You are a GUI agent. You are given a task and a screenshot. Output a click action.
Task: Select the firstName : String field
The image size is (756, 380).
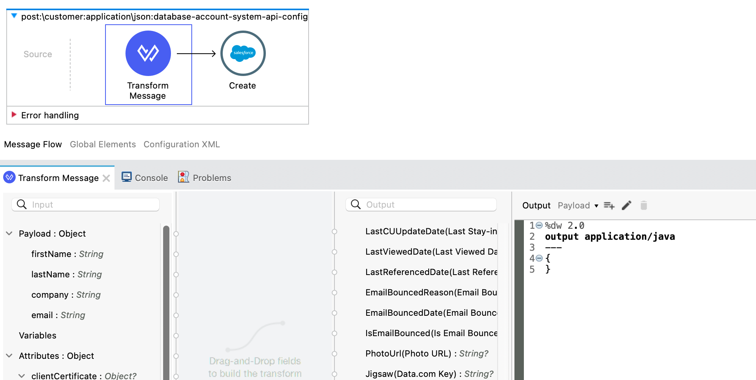pos(67,254)
